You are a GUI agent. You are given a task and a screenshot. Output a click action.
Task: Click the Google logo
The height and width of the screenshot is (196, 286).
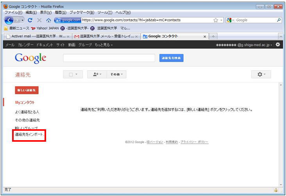coord(30,58)
